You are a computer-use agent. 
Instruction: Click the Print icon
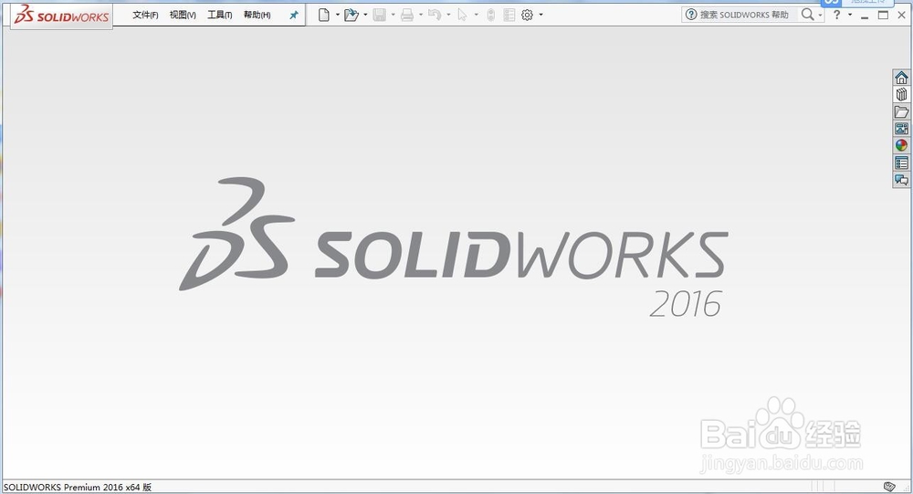[407, 16]
